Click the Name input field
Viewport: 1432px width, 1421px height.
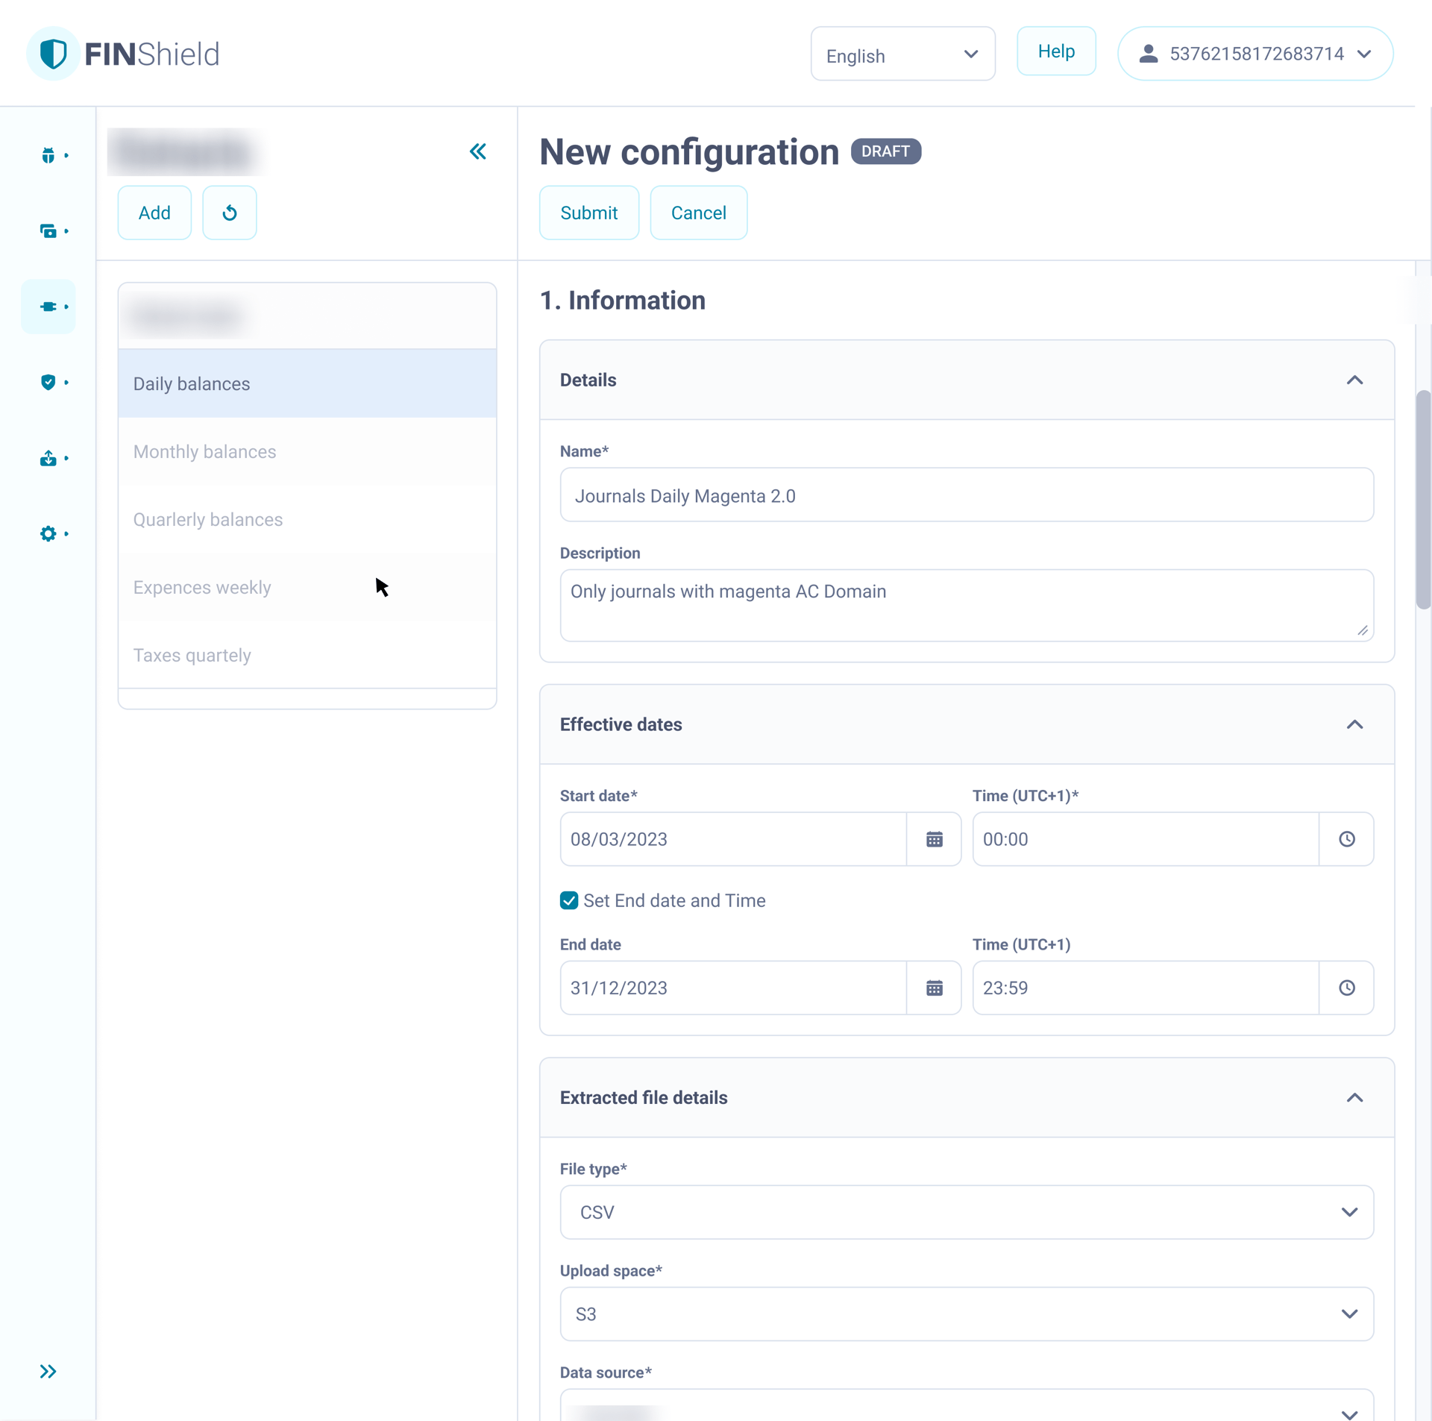[x=967, y=495]
